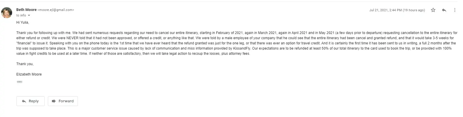Click the Reply button below the message

point(30,101)
